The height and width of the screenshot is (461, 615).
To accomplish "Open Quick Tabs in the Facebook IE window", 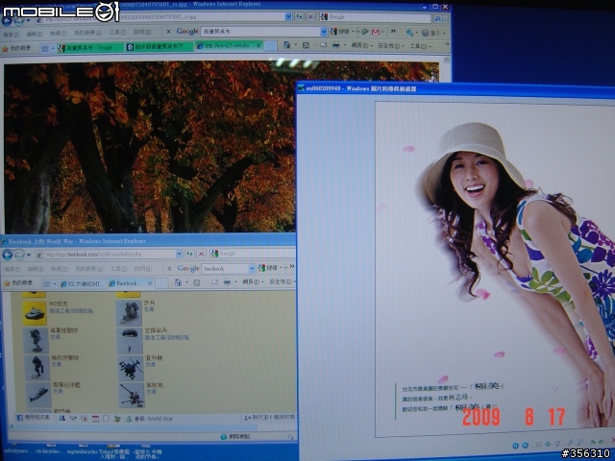I will coord(46,283).
